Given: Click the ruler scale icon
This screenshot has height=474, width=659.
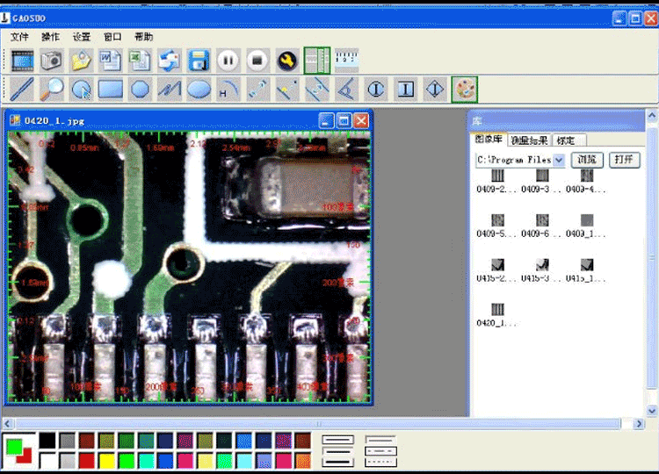Looking at the screenshot, I should (x=347, y=61).
